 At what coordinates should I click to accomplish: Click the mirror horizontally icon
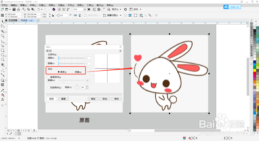click(x=75, y=15)
